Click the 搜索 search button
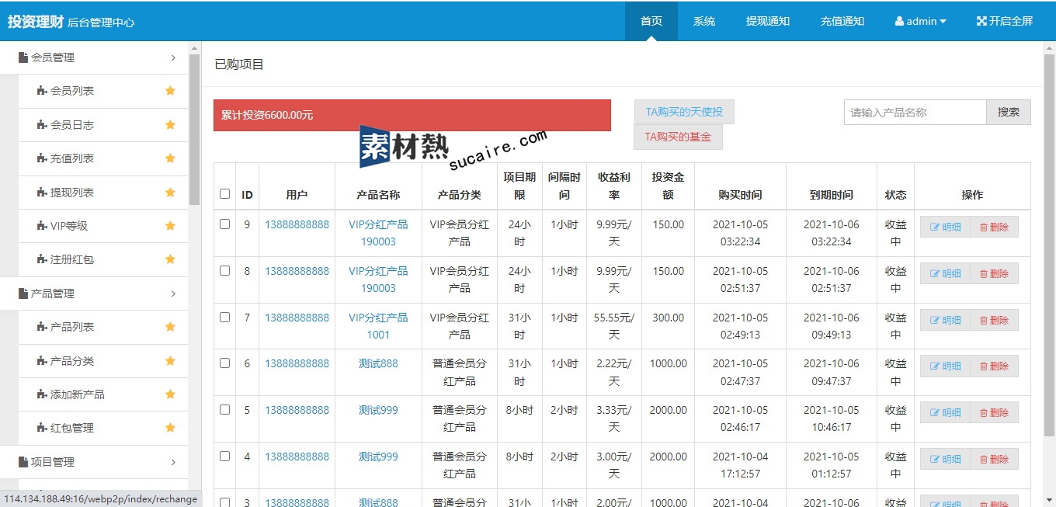 [1009, 112]
